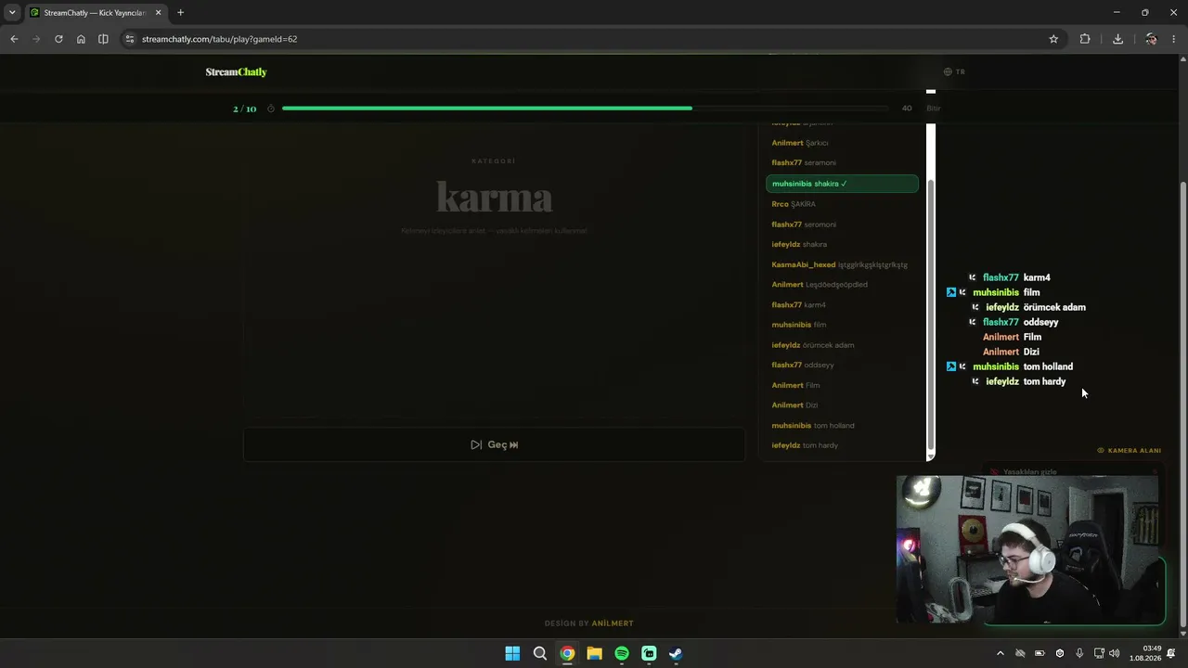
Task: Open Windows taskbar search
Action: (539, 653)
